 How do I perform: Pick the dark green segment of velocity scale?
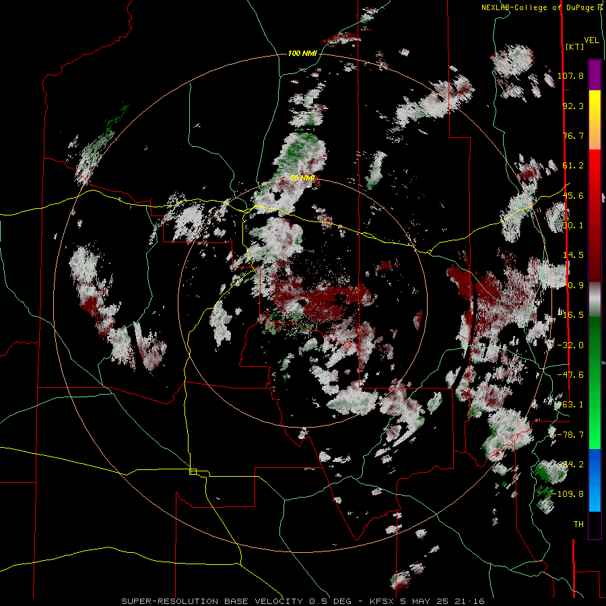click(x=595, y=340)
